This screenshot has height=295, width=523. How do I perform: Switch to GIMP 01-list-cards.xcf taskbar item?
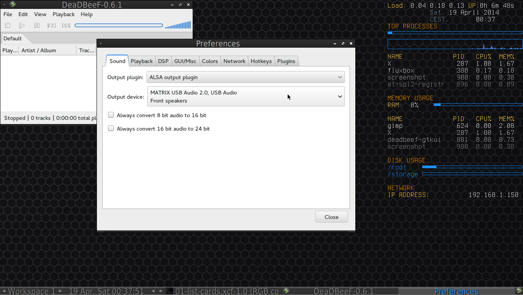click(223, 291)
